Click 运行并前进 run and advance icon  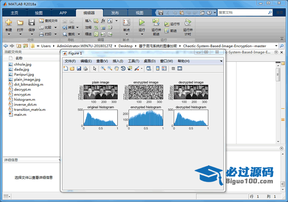[x=156, y=22]
